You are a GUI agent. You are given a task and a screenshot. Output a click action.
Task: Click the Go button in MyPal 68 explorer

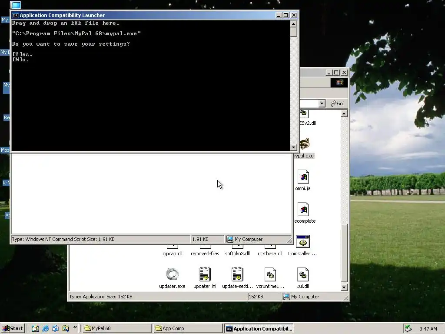[337, 104]
